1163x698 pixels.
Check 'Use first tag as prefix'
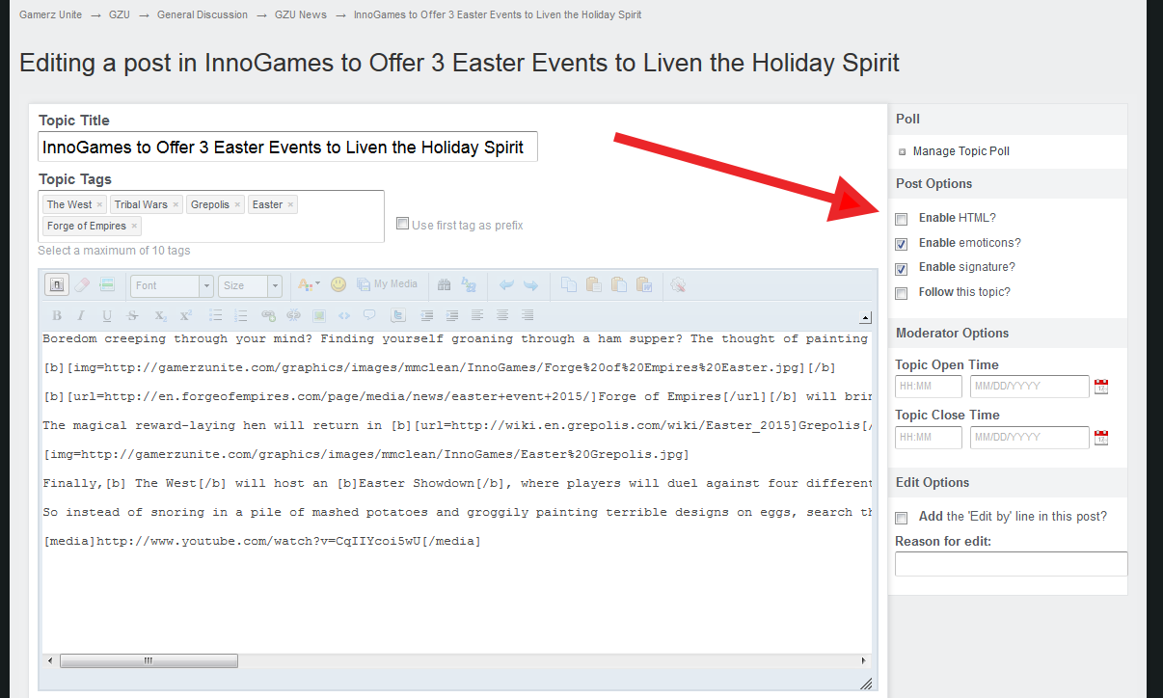[x=403, y=224]
